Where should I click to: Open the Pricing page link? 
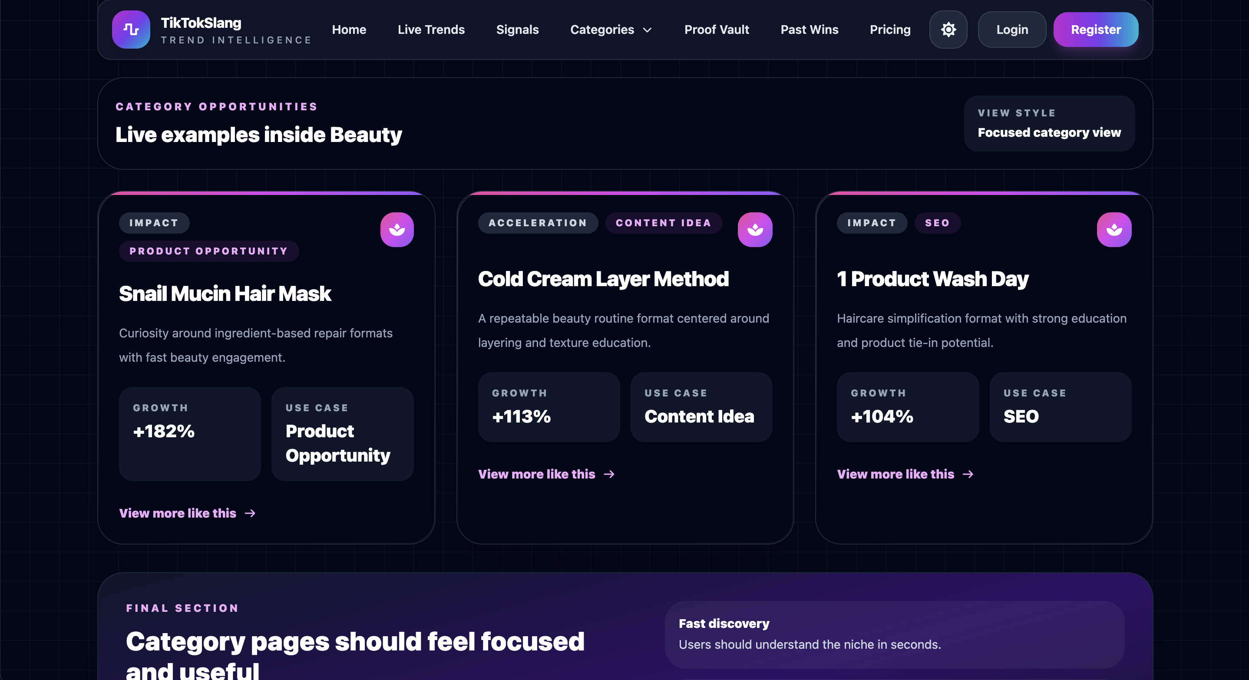tap(890, 30)
